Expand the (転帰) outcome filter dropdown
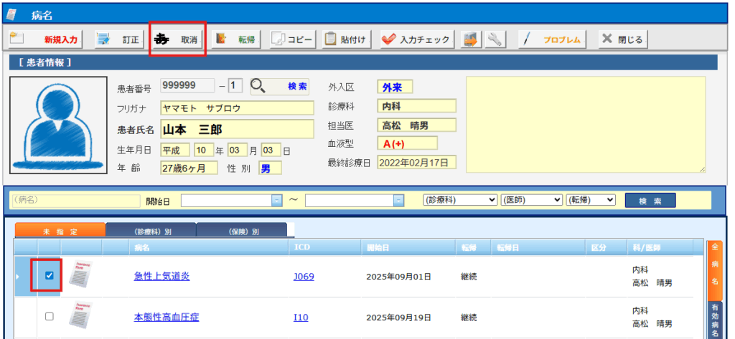Viewport: 735px width, 339px height. pos(591,200)
